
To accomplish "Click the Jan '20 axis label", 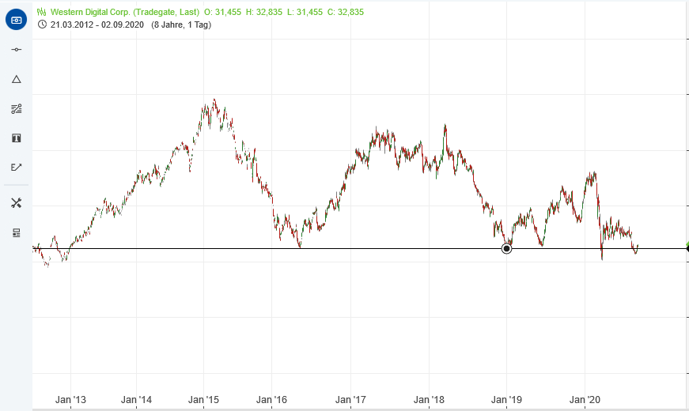I will [585, 400].
